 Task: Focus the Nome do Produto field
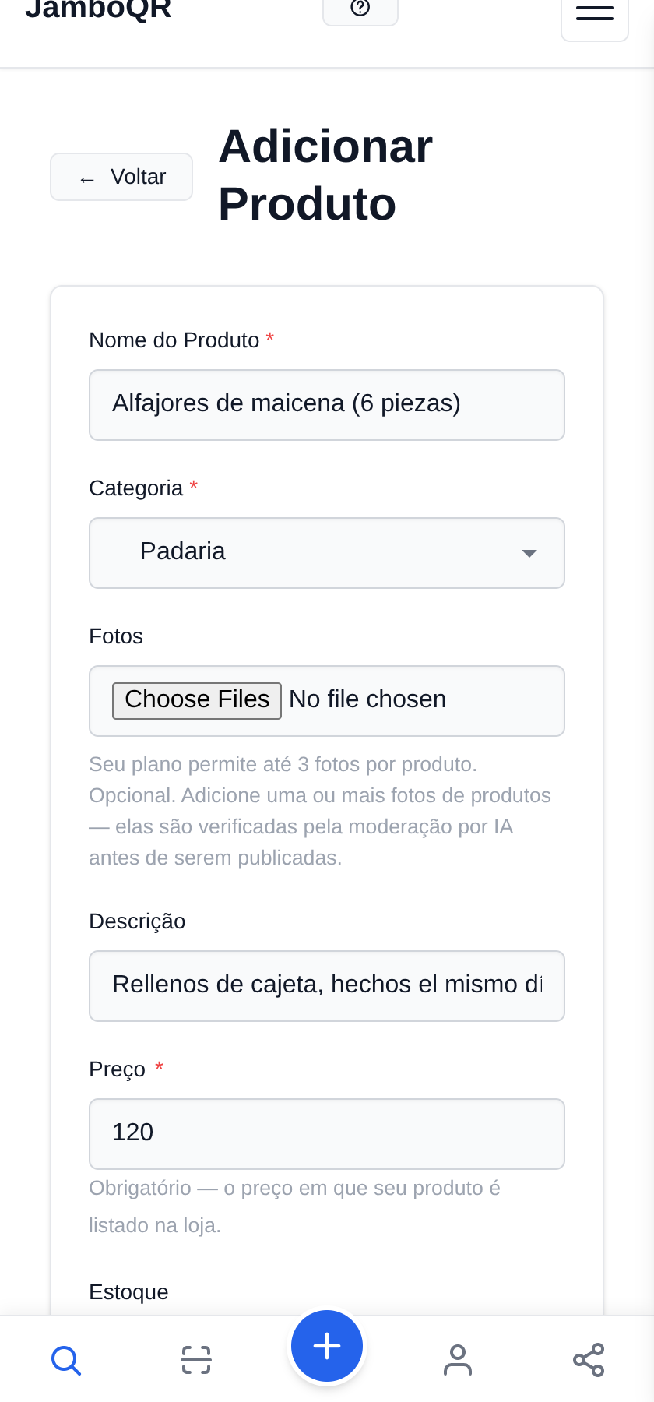pyautogui.click(x=327, y=405)
